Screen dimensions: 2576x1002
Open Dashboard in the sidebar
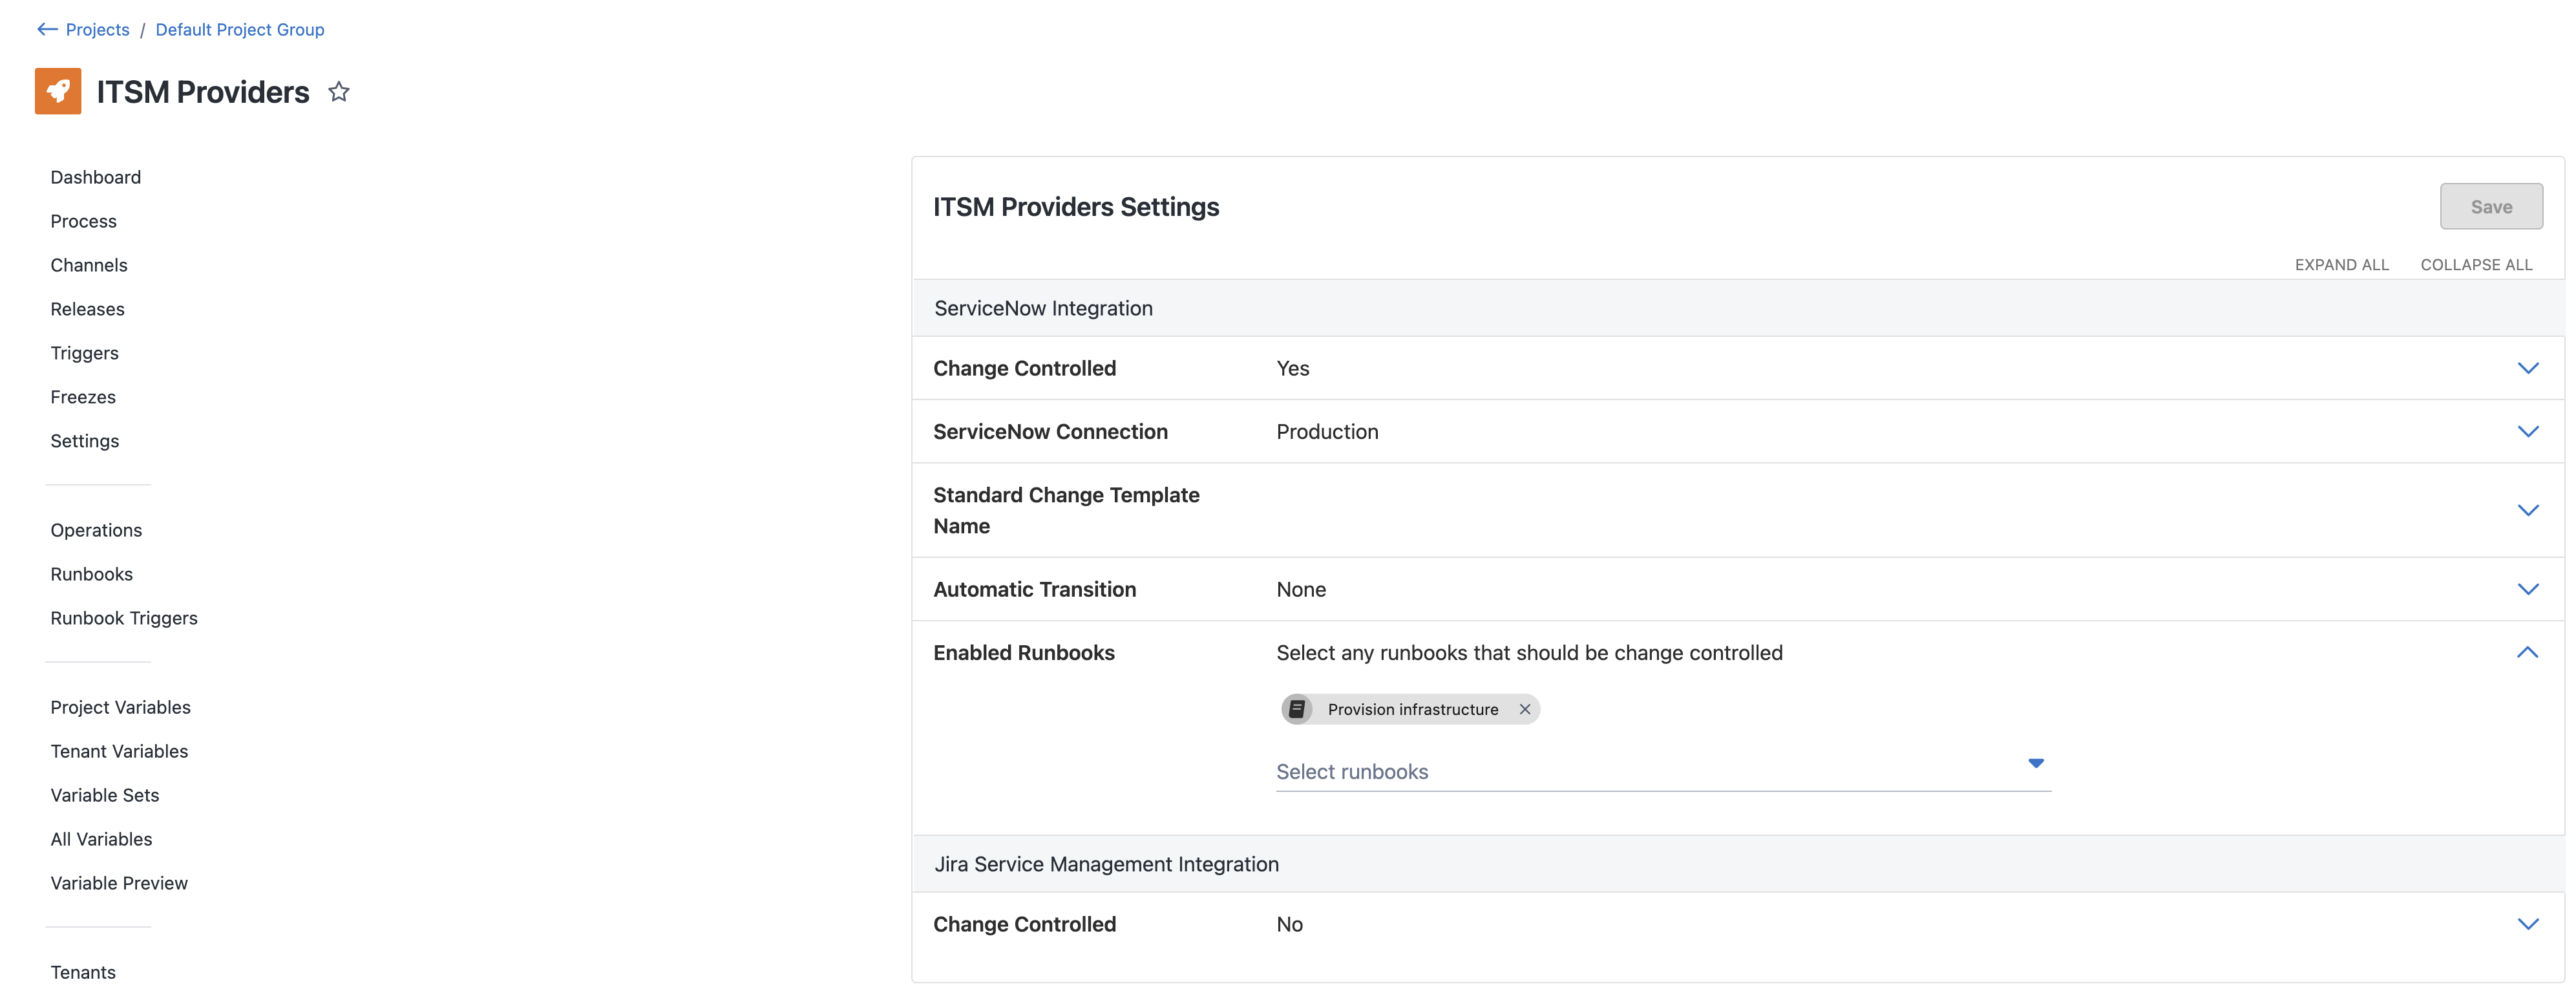(x=96, y=177)
